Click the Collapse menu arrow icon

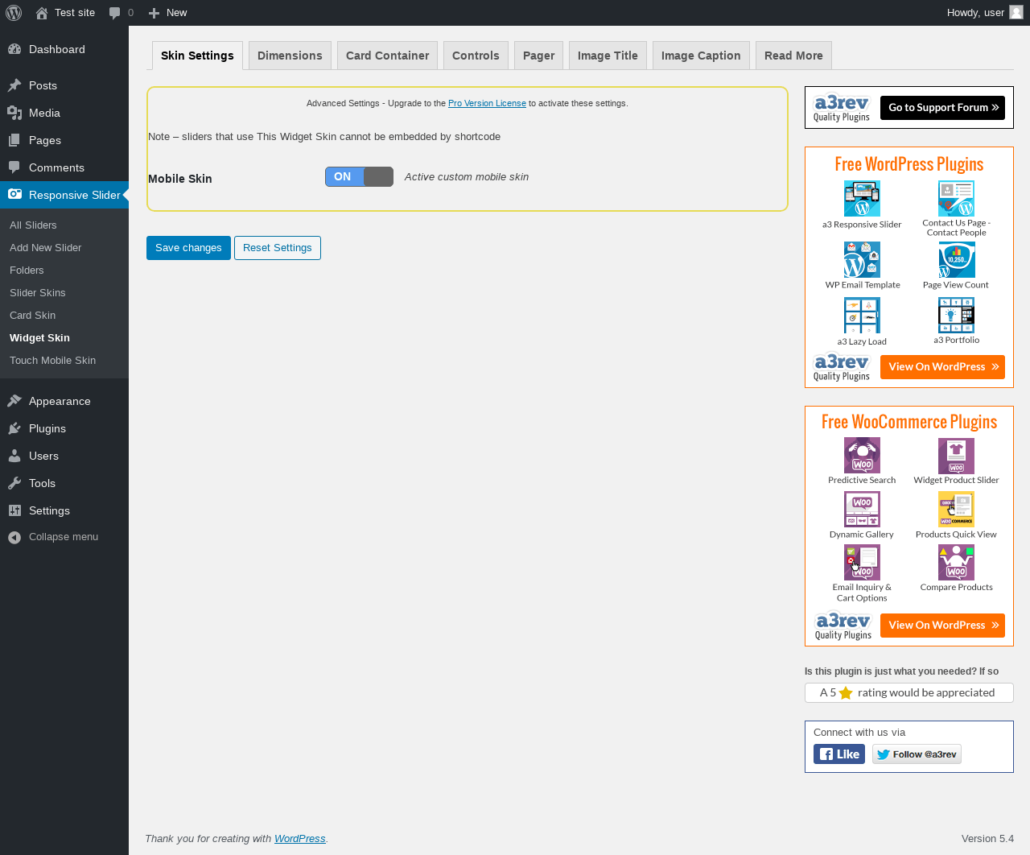[x=14, y=537]
